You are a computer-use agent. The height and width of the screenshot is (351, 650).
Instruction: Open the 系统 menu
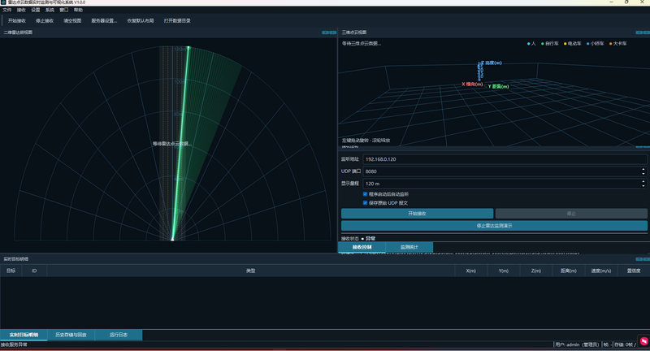[50, 10]
